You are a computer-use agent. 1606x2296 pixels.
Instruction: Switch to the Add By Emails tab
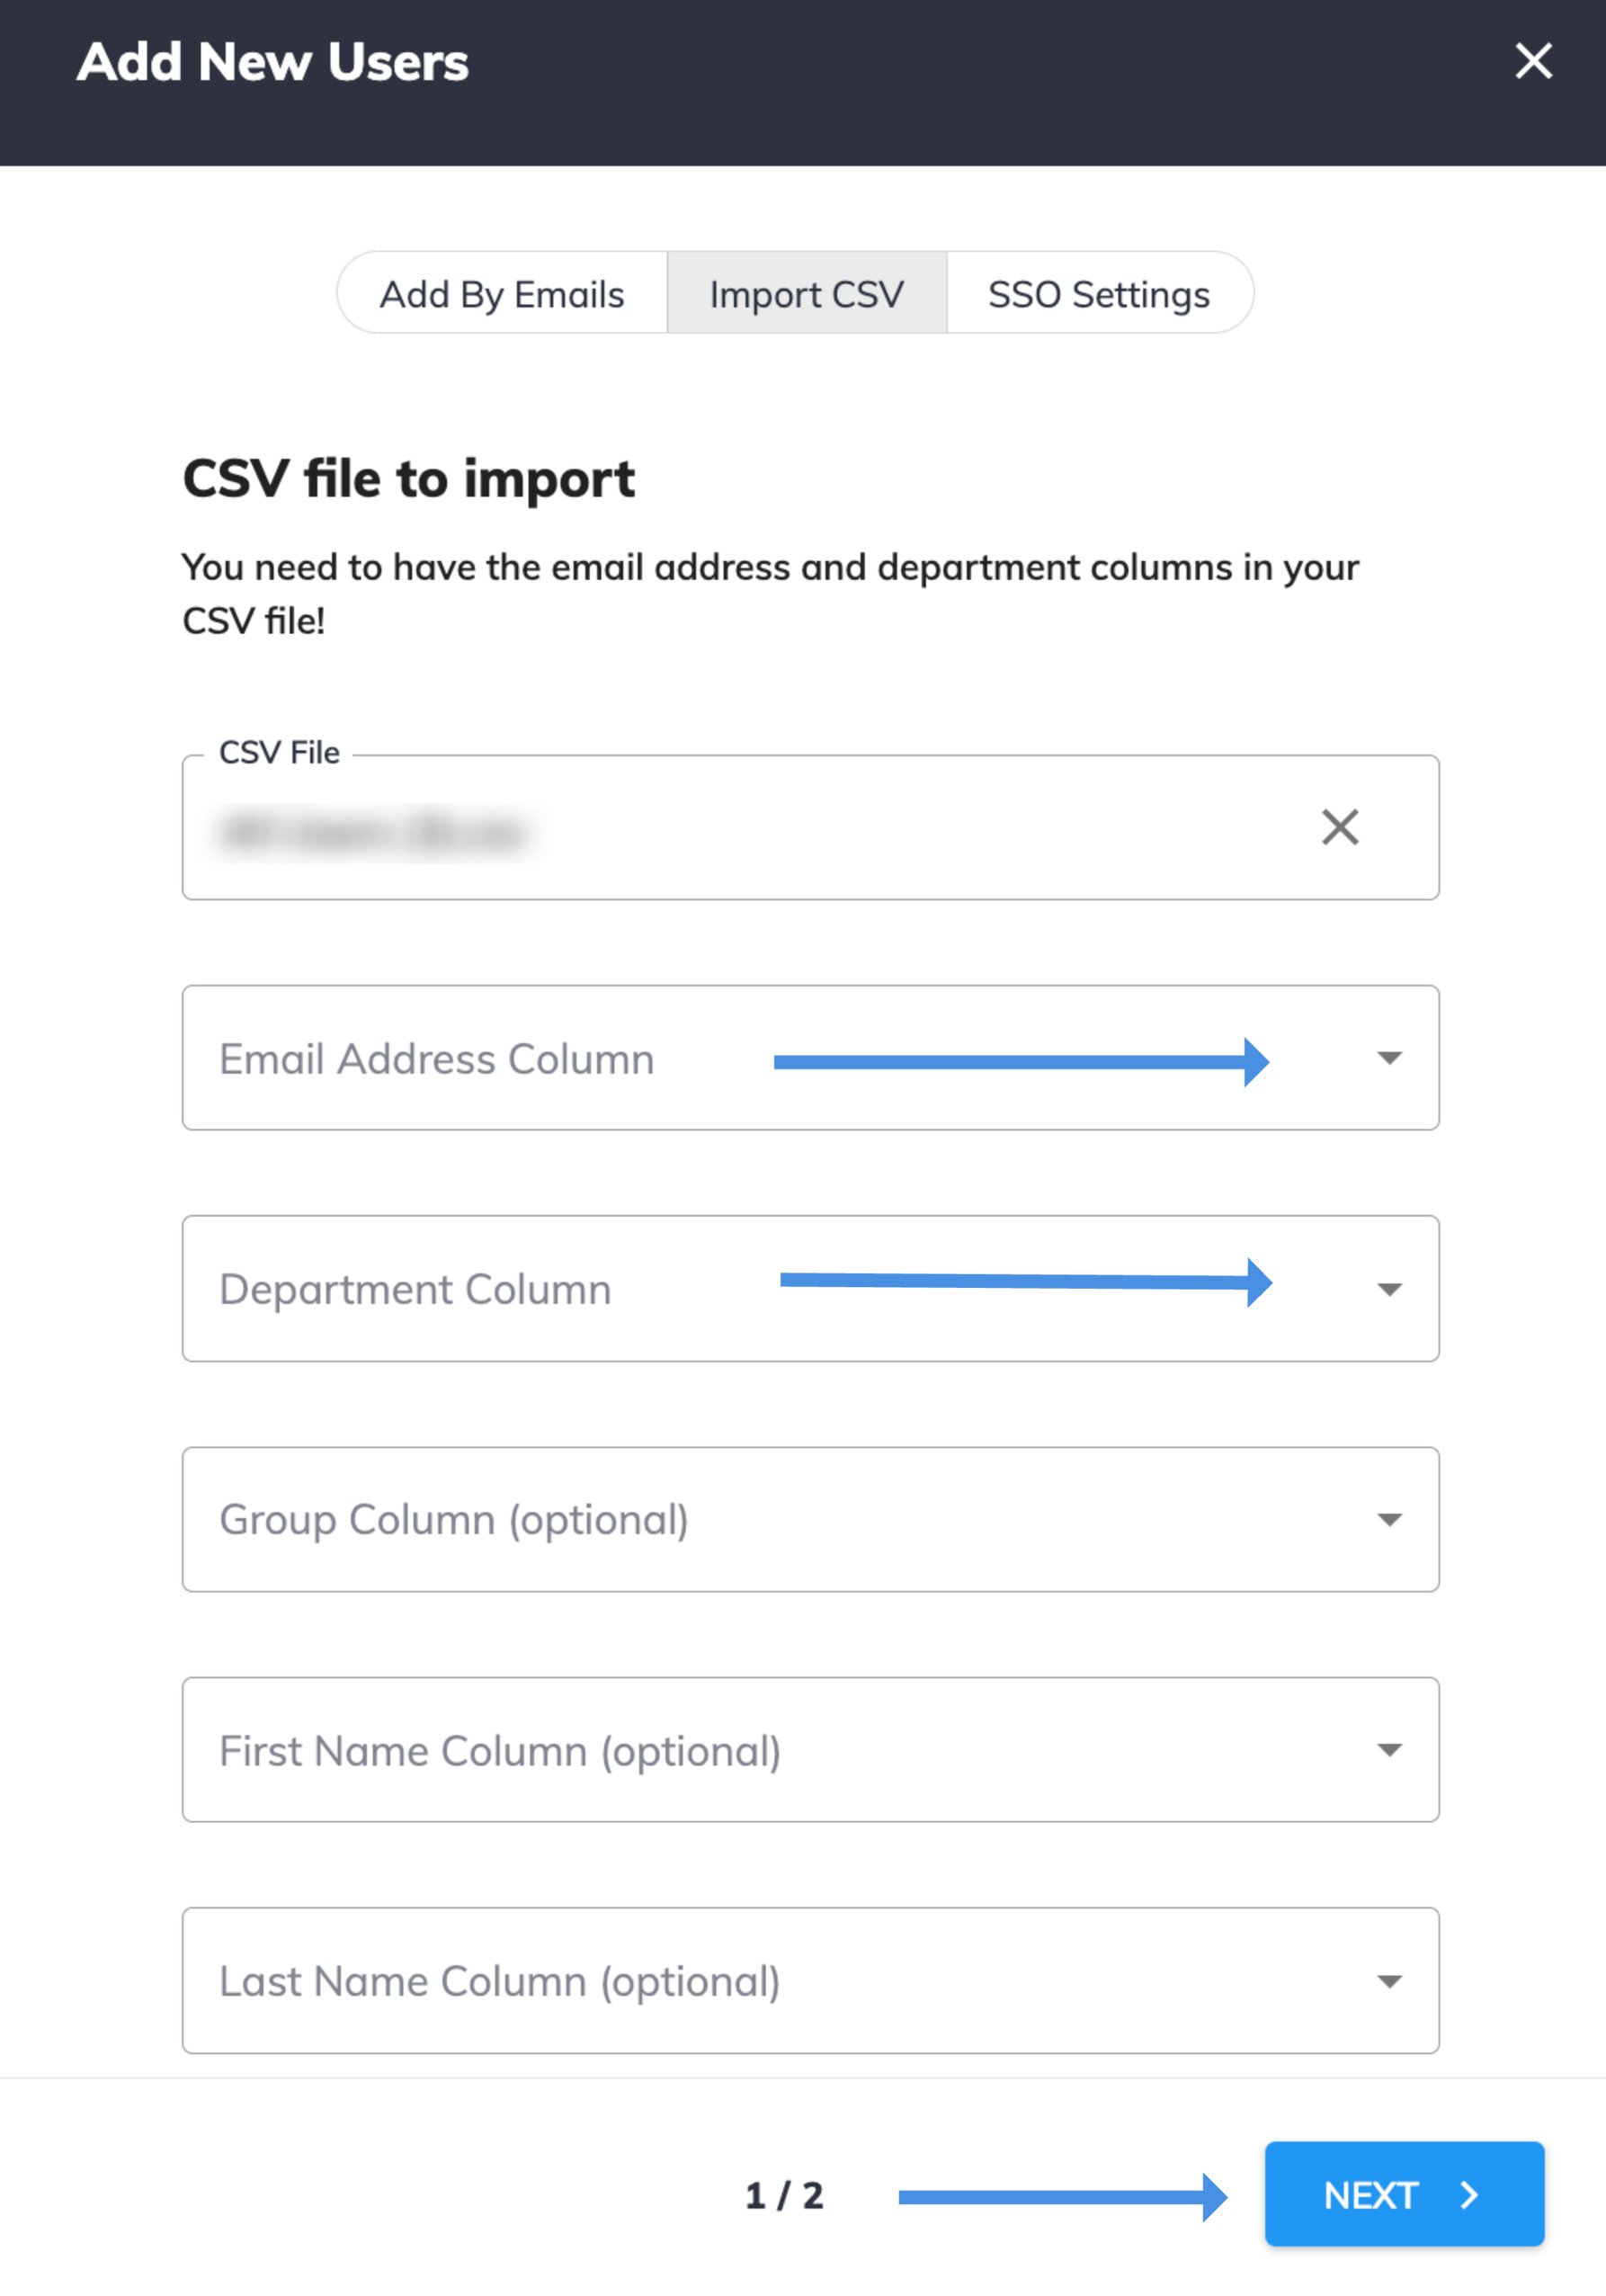502,293
